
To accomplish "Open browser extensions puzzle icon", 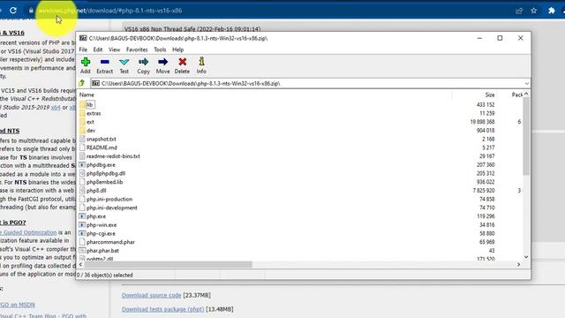I will (x=551, y=11).
